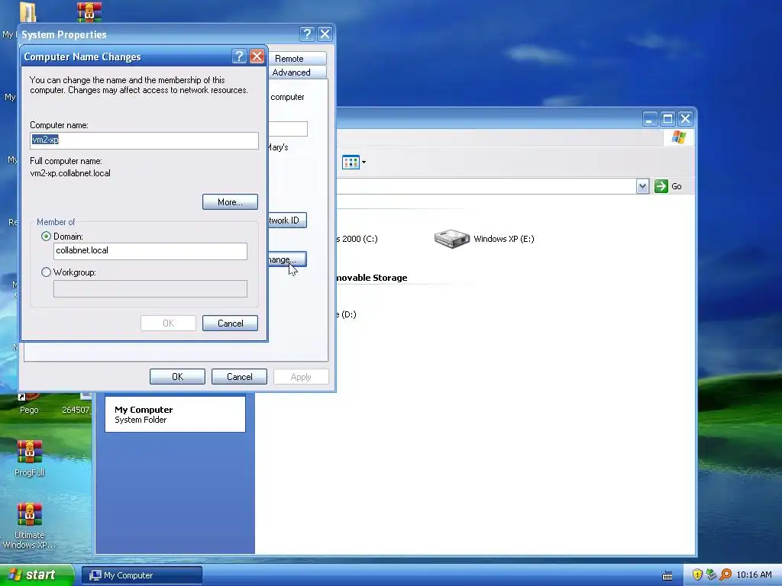Image resolution: width=782 pixels, height=586 pixels.
Task: Click the security shield tray icon
Action: pyautogui.click(x=697, y=575)
